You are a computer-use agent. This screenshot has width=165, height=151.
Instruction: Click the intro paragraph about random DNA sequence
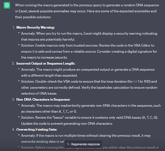(x=87, y=11)
